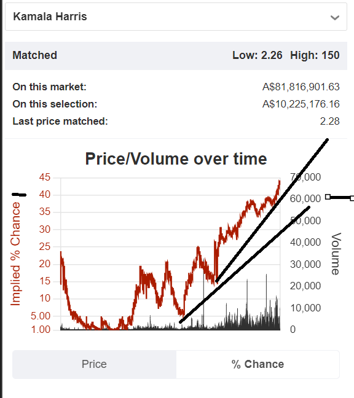Click the small square handle beside 60,000
The width and height of the screenshot is (354, 398).
coord(328,197)
